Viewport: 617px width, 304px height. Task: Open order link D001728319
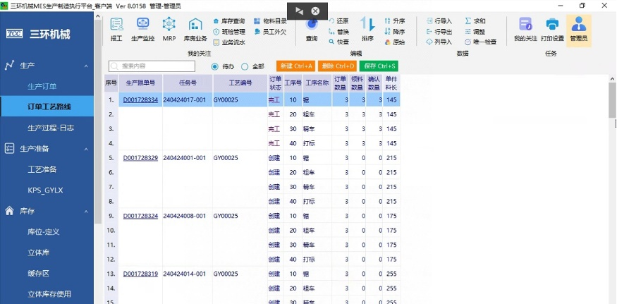140,274
